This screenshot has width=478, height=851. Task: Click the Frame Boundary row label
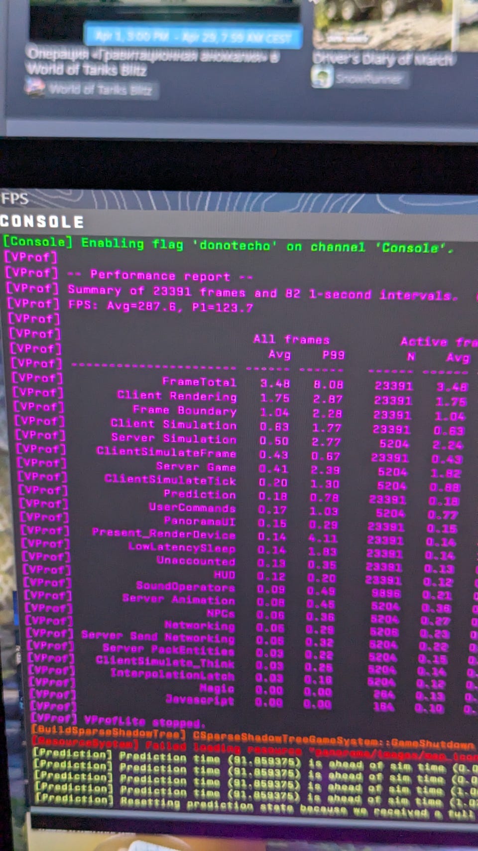point(185,410)
